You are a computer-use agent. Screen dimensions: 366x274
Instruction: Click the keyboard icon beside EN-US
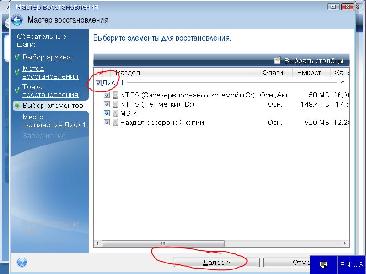(323, 265)
